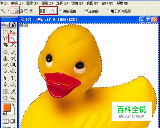Screen dimensions: 160x129
Task: Select the Eraser tool
Action: (x=5, y=64)
